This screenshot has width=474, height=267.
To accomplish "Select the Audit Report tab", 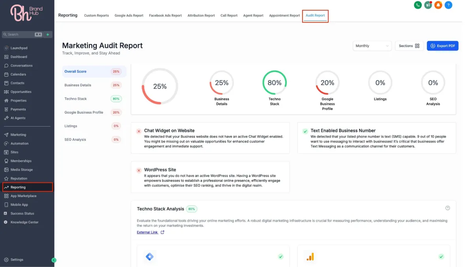I will (x=315, y=15).
